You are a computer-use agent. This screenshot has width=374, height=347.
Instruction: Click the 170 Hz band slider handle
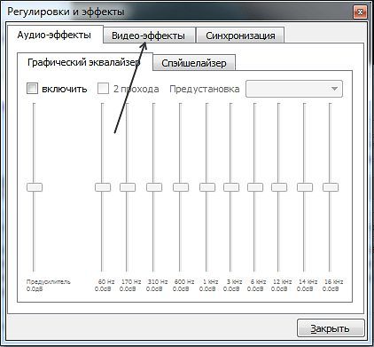pos(128,187)
